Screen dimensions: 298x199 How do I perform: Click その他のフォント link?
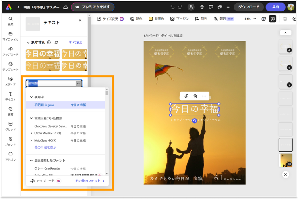tap(90, 181)
